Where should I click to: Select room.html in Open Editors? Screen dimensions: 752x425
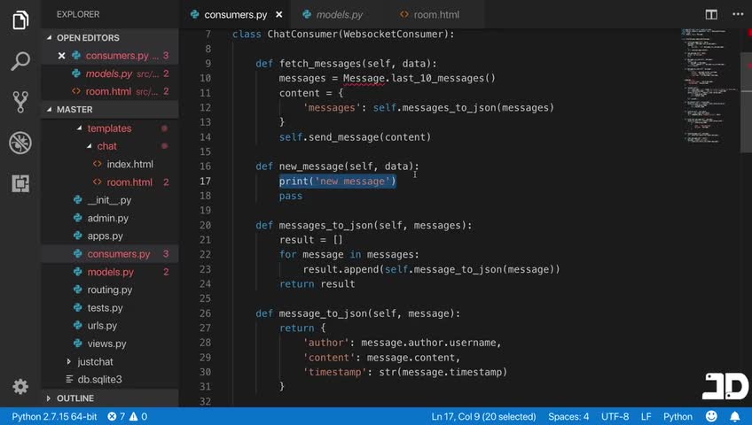109,91
